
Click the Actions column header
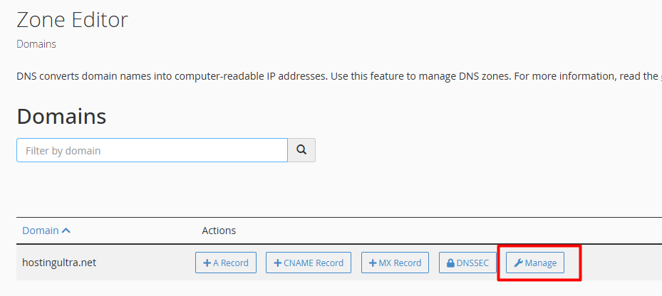click(x=219, y=231)
